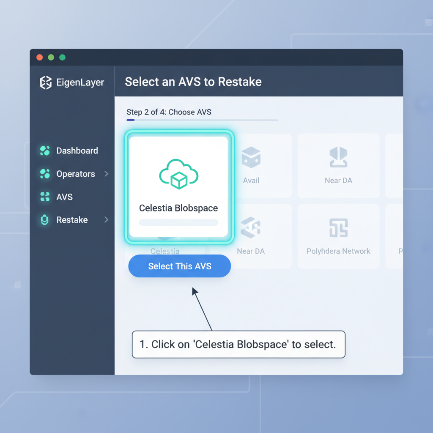Click the rightmost green window button

63,57
